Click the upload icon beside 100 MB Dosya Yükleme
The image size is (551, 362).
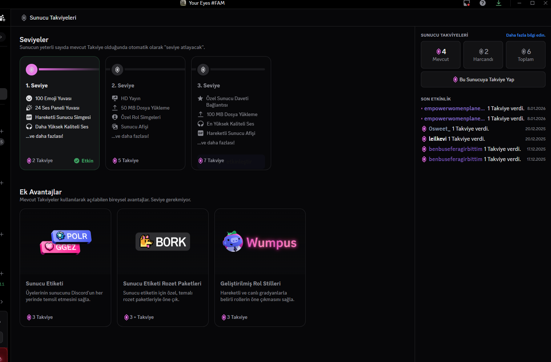[201, 114]
